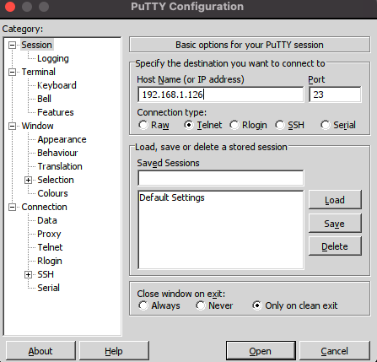The width and height of the screenshot is (377, 362).
Task: Open the Logging category
Action: [x=53, y=58]
